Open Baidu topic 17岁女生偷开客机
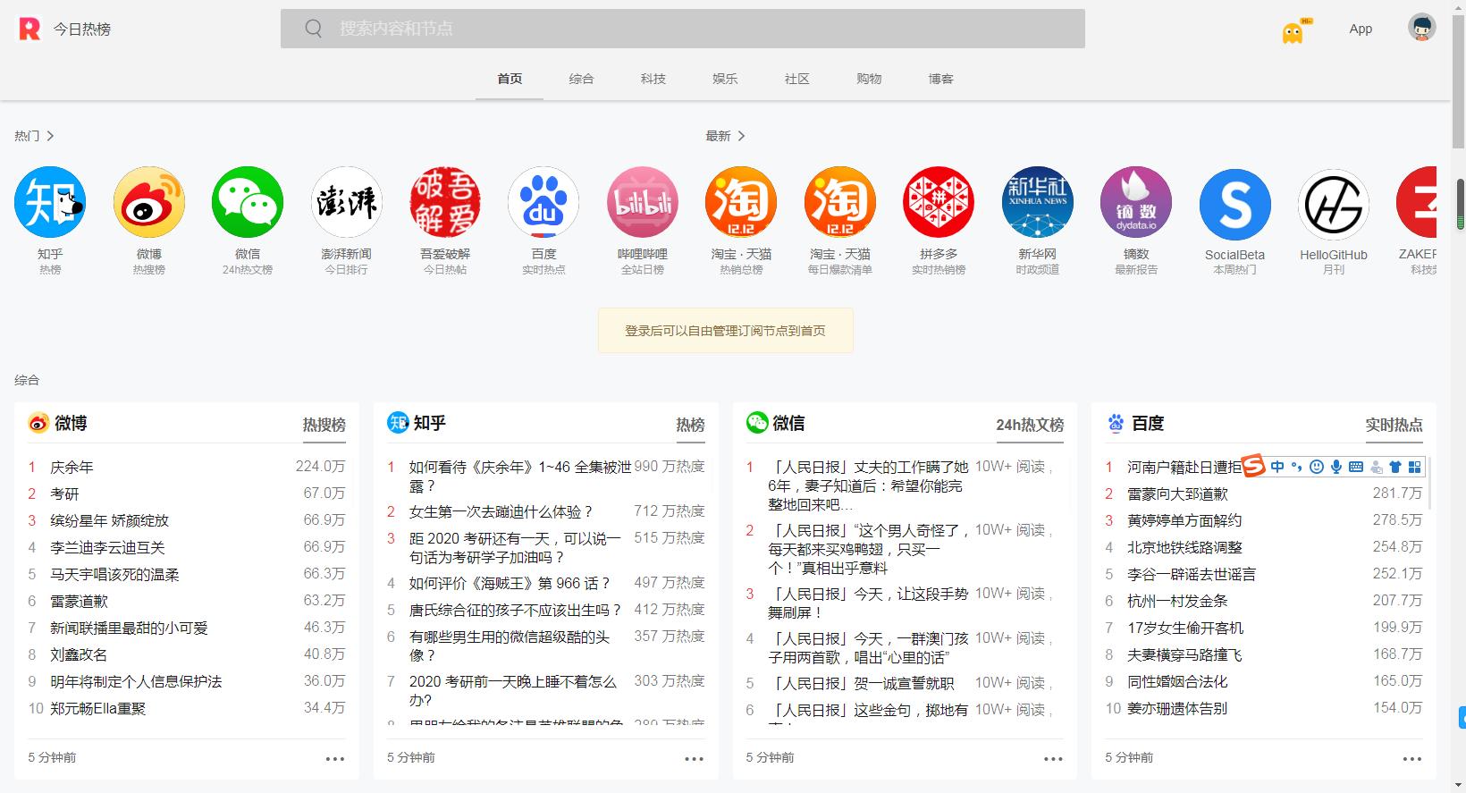Screen dimensions: 1466x793 [1185, 628]
